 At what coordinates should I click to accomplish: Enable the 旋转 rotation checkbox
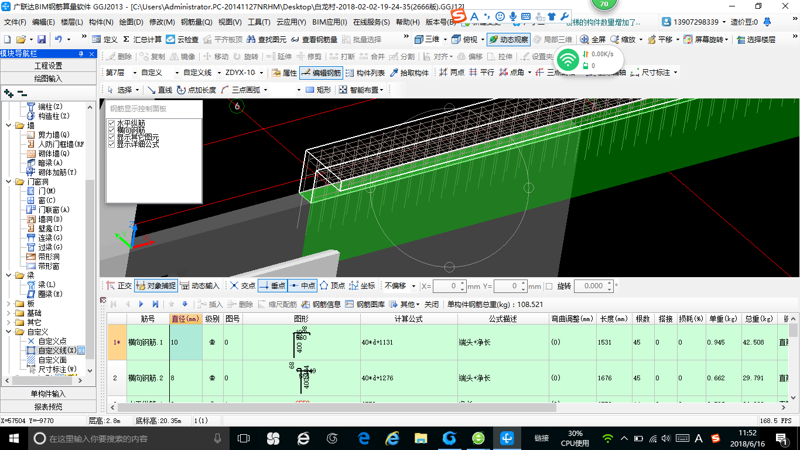click(549, 286)
